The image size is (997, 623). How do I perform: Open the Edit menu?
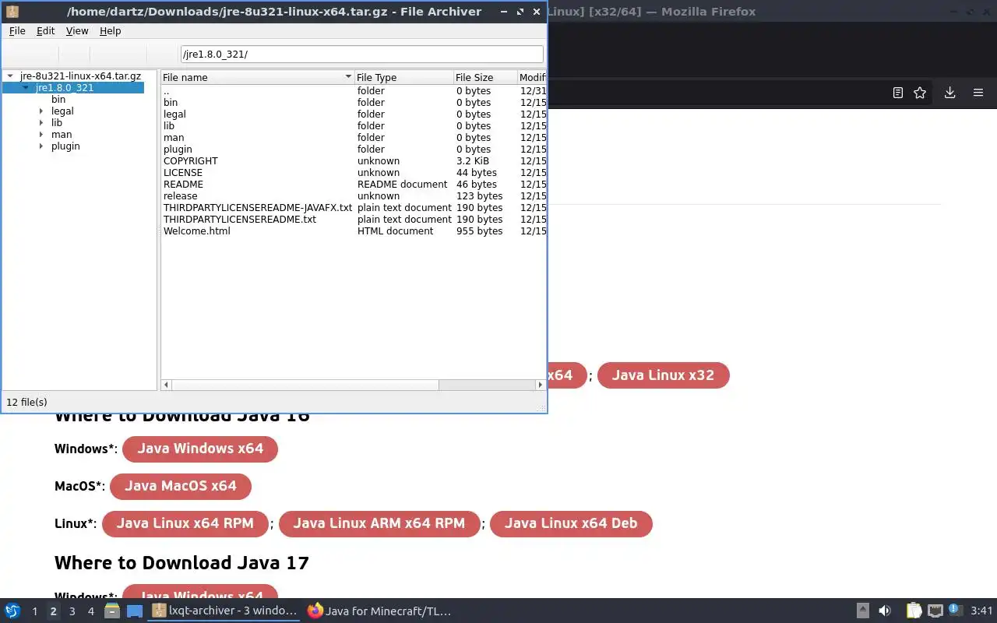[x=45, y=30]
